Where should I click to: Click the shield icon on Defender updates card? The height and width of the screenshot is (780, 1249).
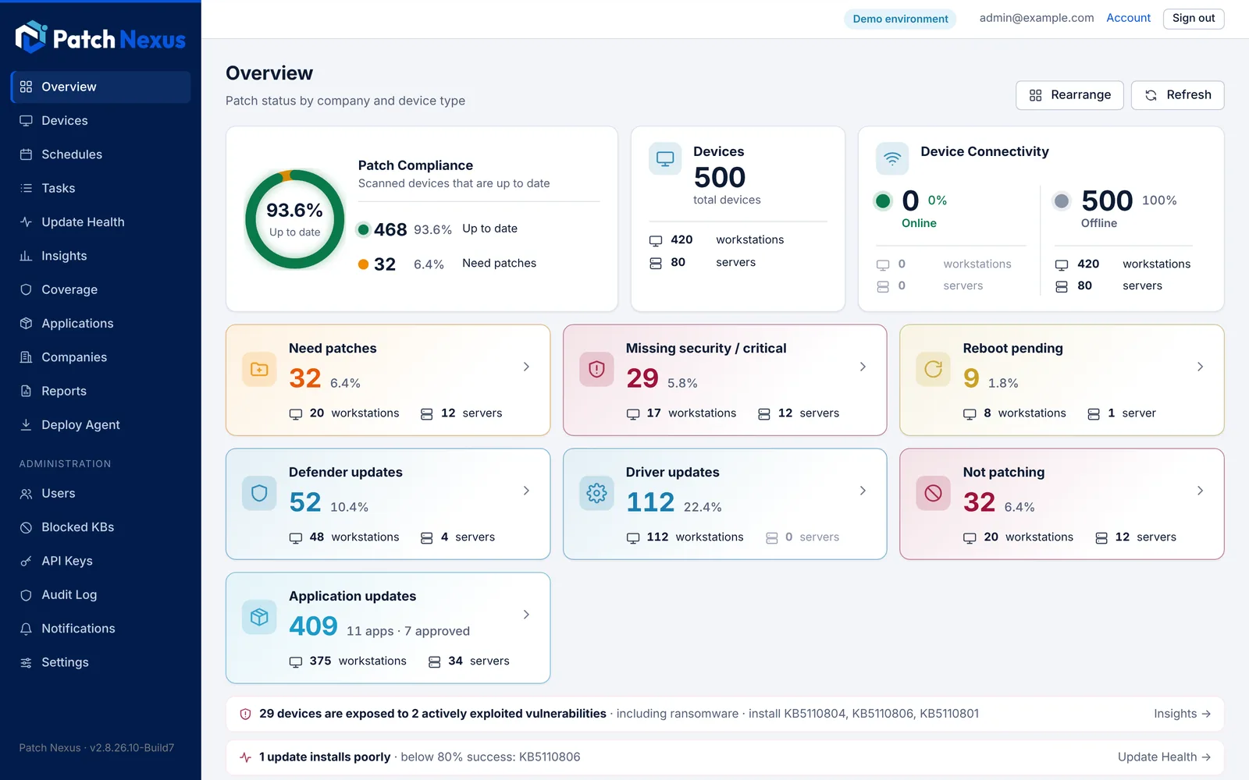click(259, 493)
